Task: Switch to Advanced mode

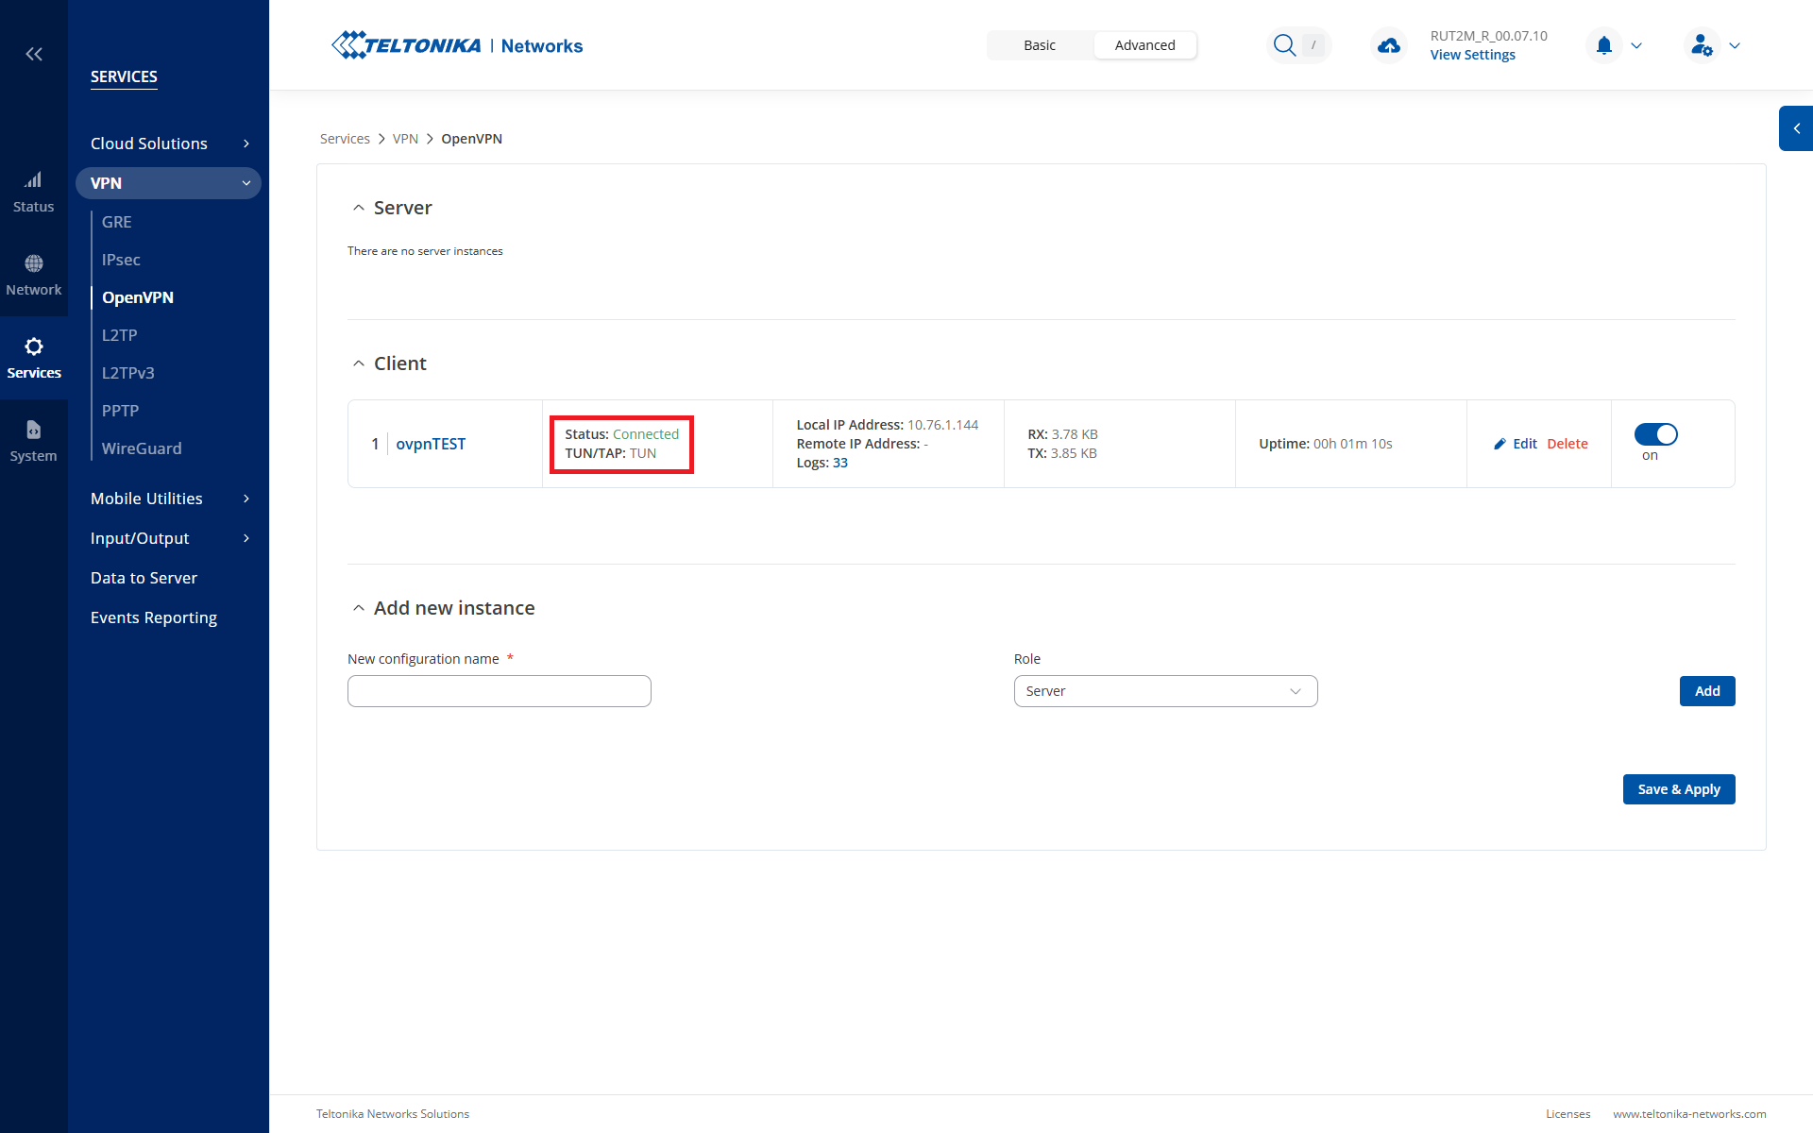Action: click(x=1144, y=45)
